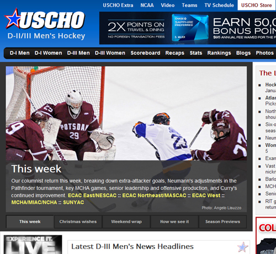
Task: Show the How we see it slide
Action: [174, 221]
